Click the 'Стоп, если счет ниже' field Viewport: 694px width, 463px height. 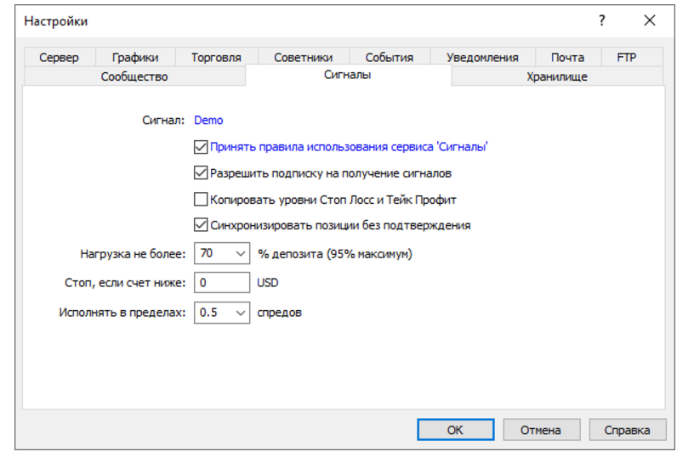(x=222, y=283)
